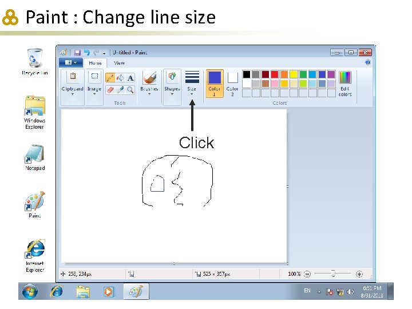Click the zoom slider handle
The width and height of the screenshot is (412, 309).
pyautogui.click(x=333, y=274)
